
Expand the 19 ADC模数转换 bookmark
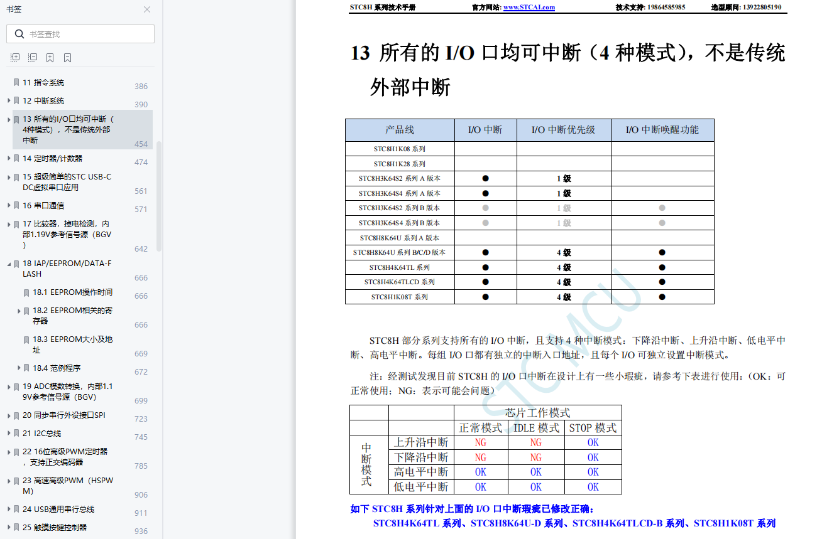[x=9, y=387]
